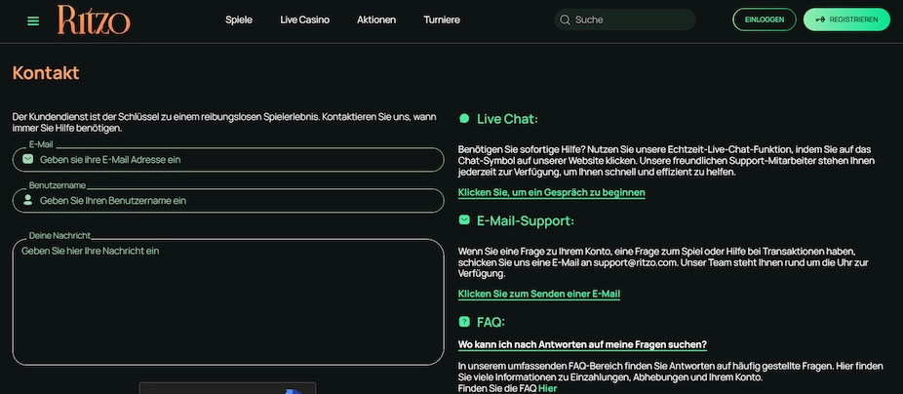Go to Live Casino section
Screen dimensions: 903x394
pos(304,20)
